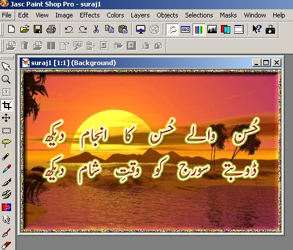Click the Save floppy disk icon

coord(38,30)
